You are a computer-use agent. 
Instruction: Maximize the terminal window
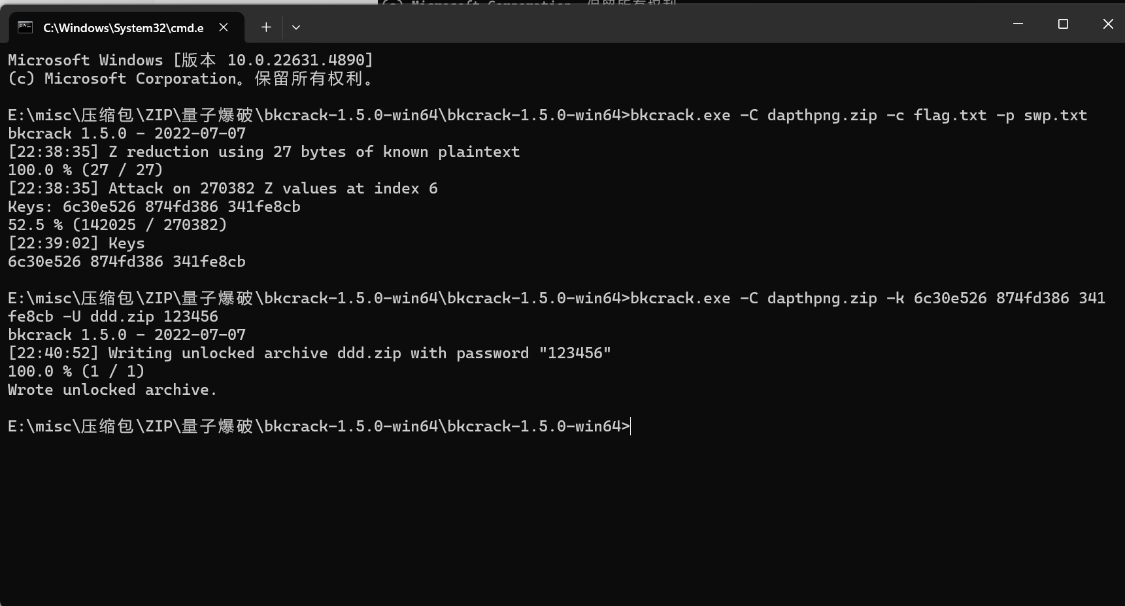click(x=1063, y=24)
